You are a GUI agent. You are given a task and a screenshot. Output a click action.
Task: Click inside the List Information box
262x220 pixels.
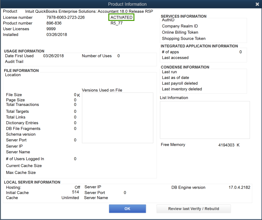205,120
